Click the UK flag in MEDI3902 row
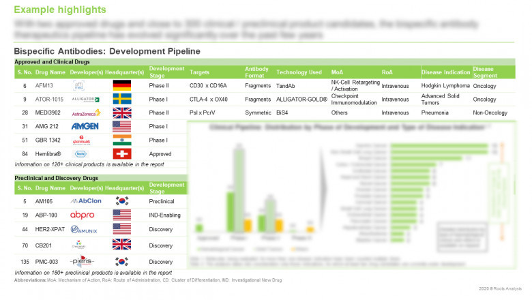This screenshot has height=300, width=532. click(x=122, y=112)
